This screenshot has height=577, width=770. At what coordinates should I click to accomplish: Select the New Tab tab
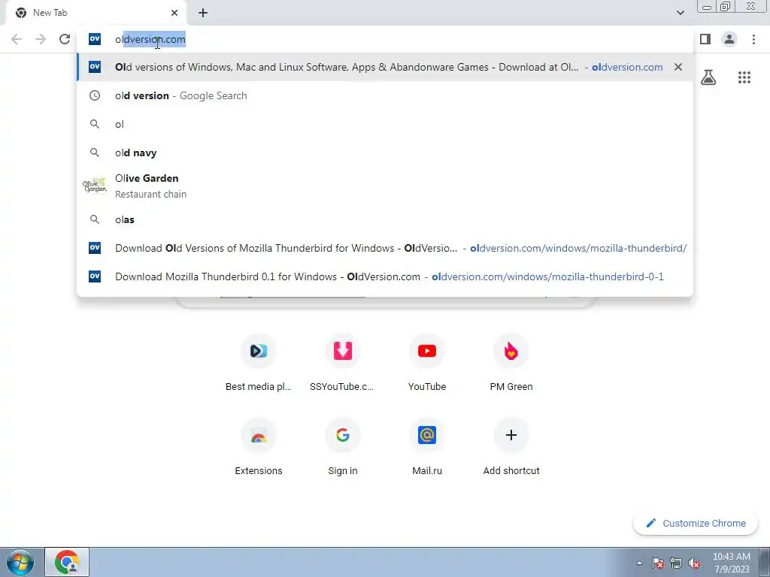[95, 13]
